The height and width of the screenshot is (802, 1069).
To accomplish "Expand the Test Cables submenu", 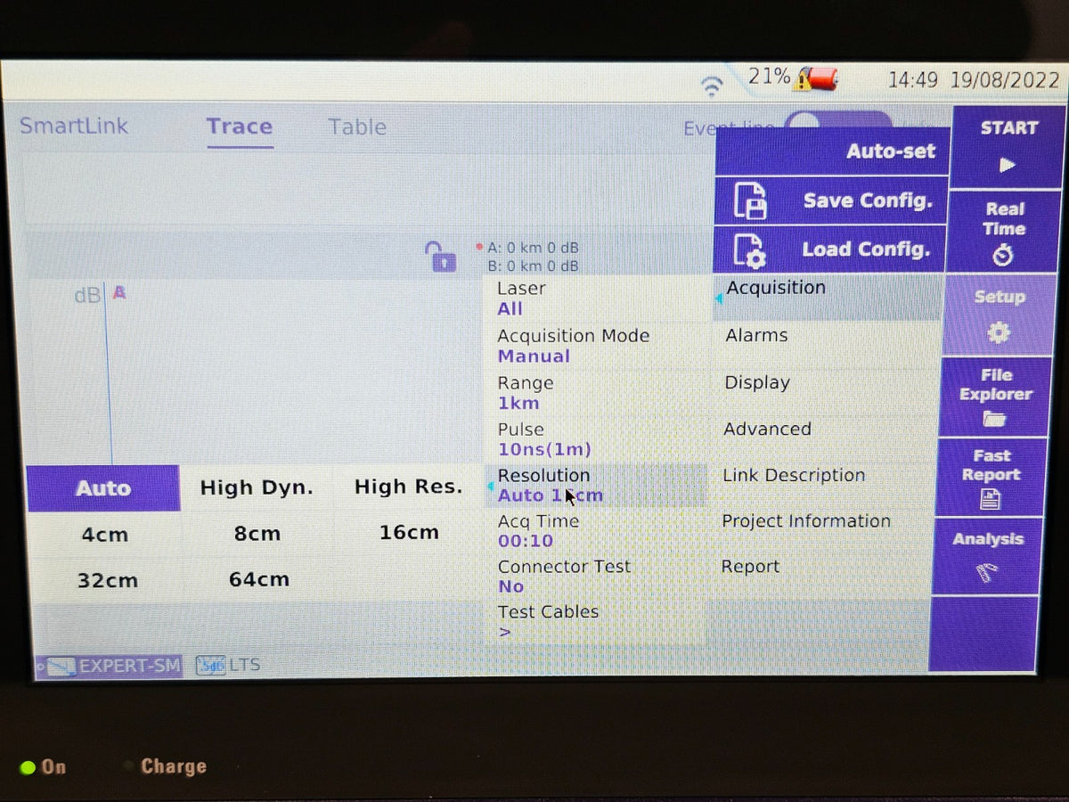I will point(596,621).
